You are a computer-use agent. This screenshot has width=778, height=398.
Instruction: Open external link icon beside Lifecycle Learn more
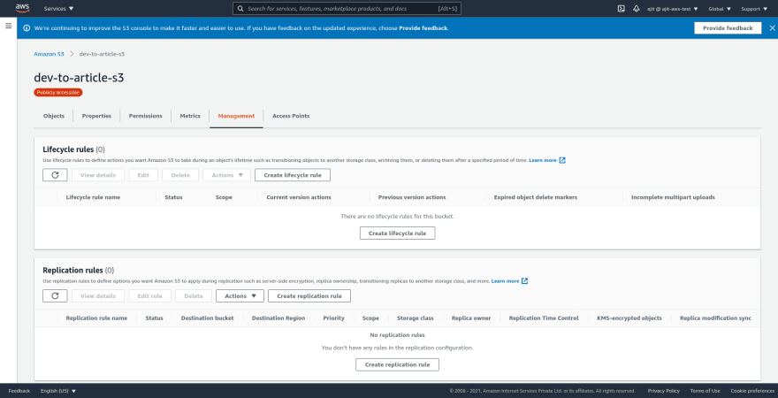click(x=562, y=160)
